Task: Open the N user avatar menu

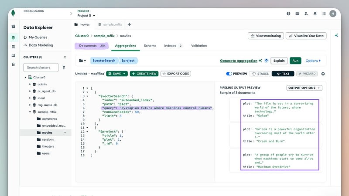Action: point(333,14)
